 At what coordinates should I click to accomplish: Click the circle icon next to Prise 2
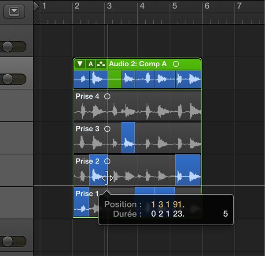tap(107, 161)
